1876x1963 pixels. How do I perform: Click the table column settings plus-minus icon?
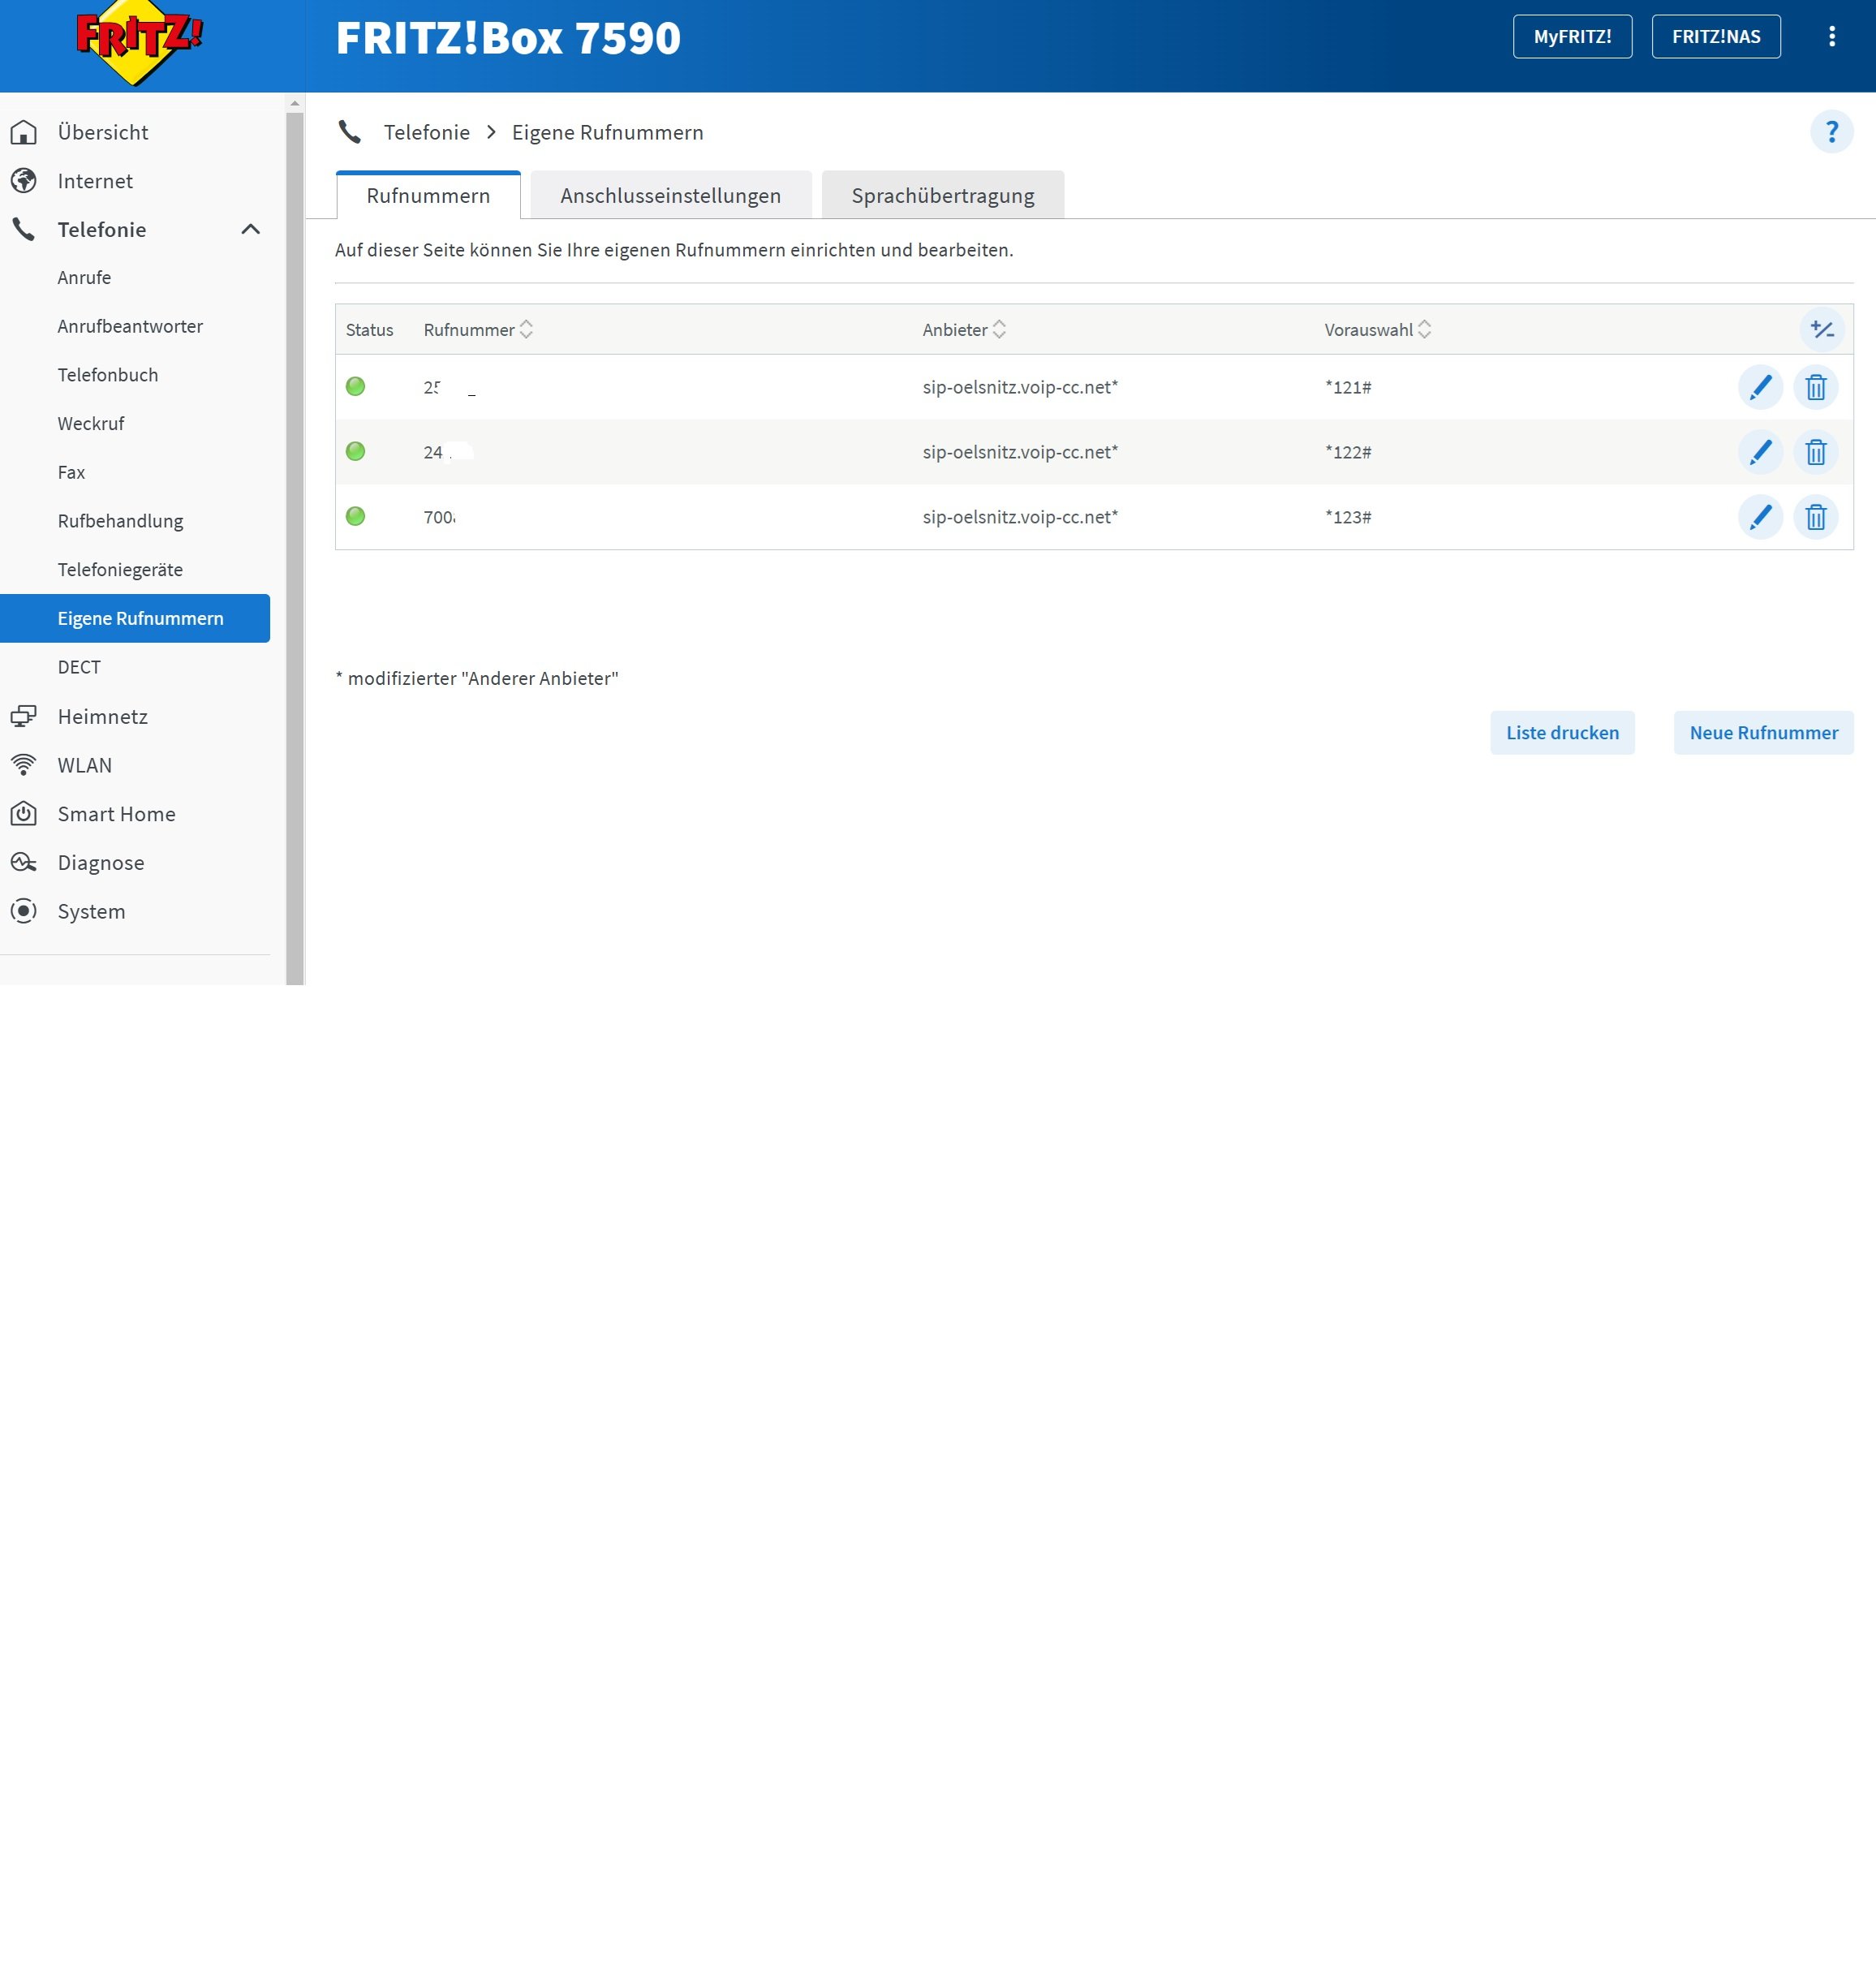[1821, 329]
